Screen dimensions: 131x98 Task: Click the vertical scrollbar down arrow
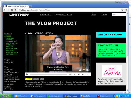(x=127, y=90)
